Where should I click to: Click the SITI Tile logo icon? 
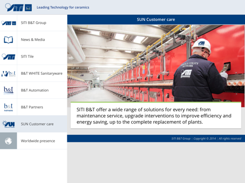pos(9,56)
